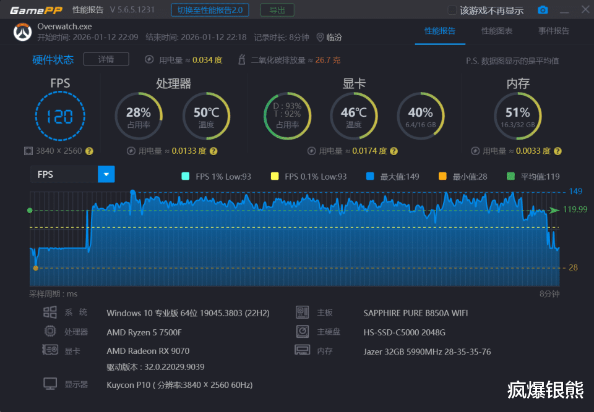Click the blue maximum point marker on chart

click(132, 192)
